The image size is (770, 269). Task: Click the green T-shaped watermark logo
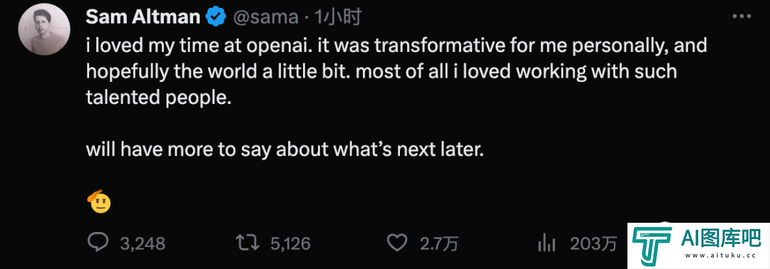pyautogui.click(x=652, y=245)
